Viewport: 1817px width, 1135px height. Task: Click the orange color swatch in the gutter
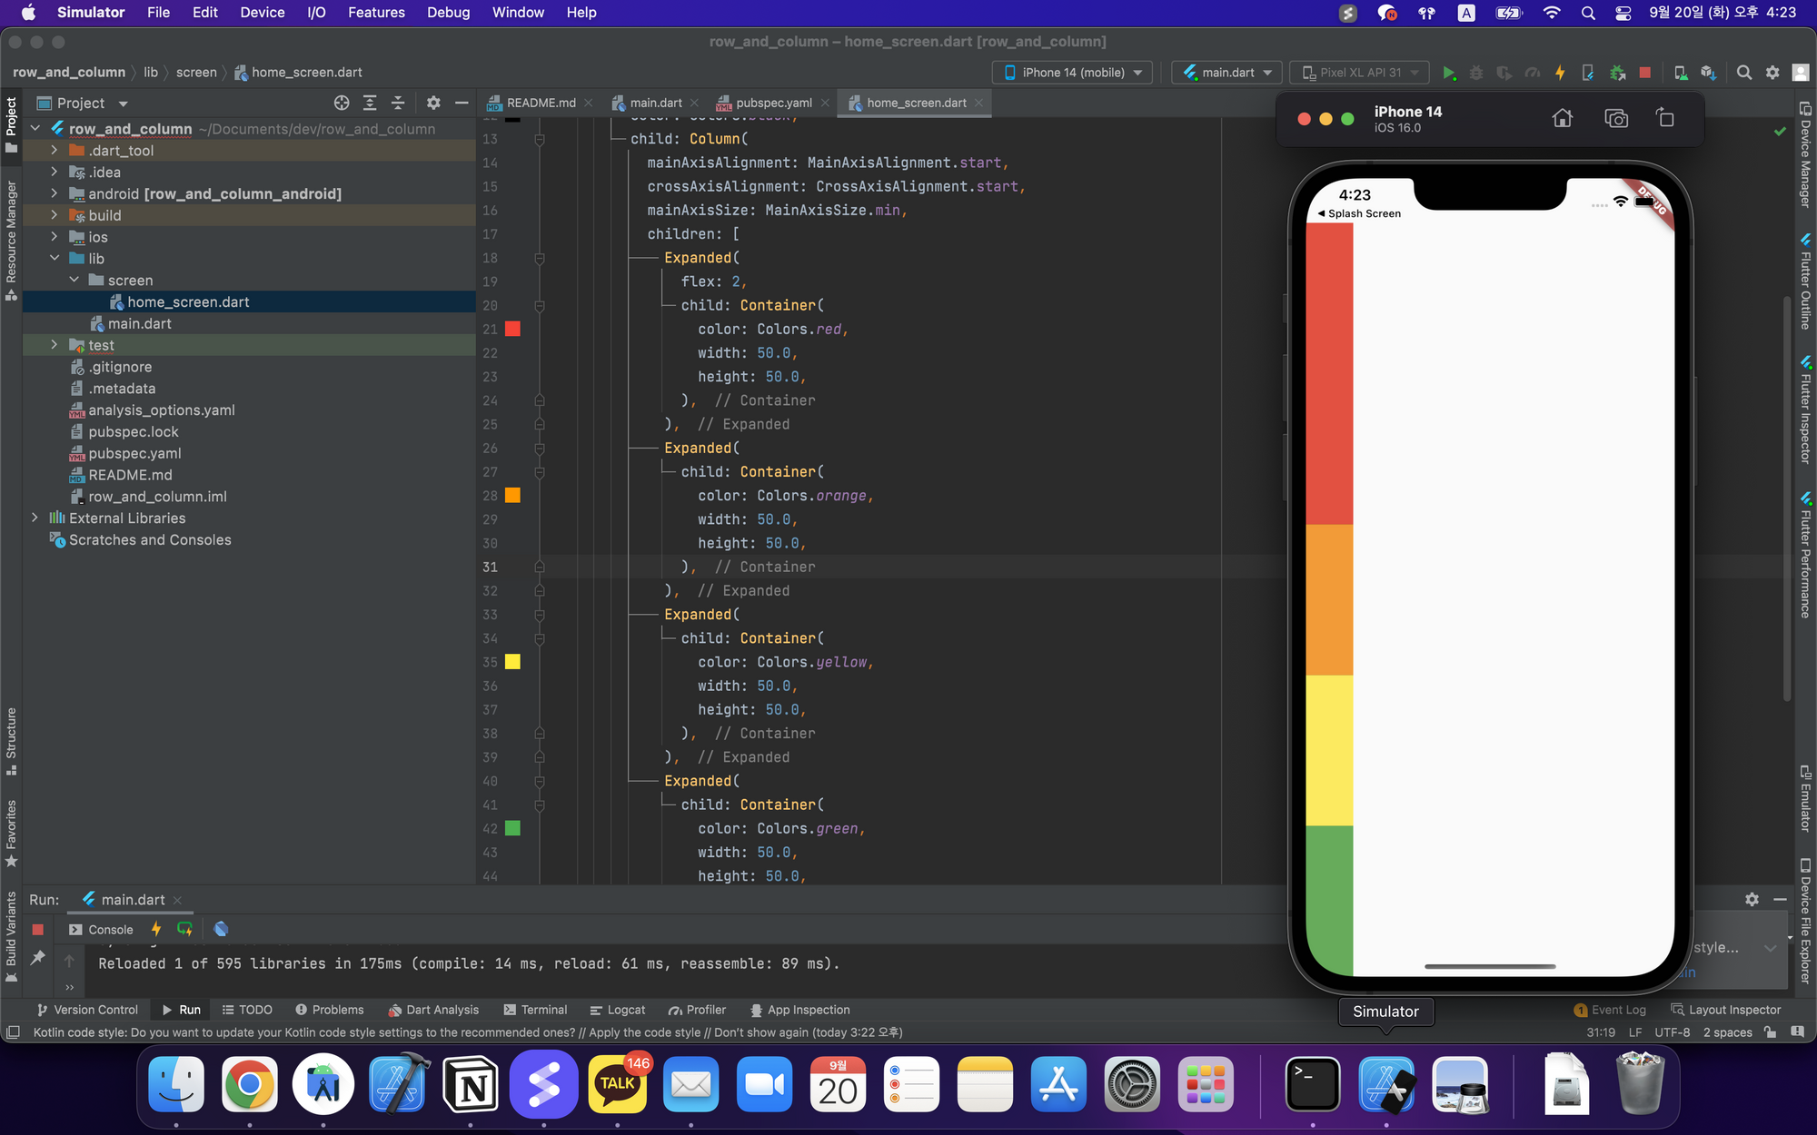click(512, 496)
